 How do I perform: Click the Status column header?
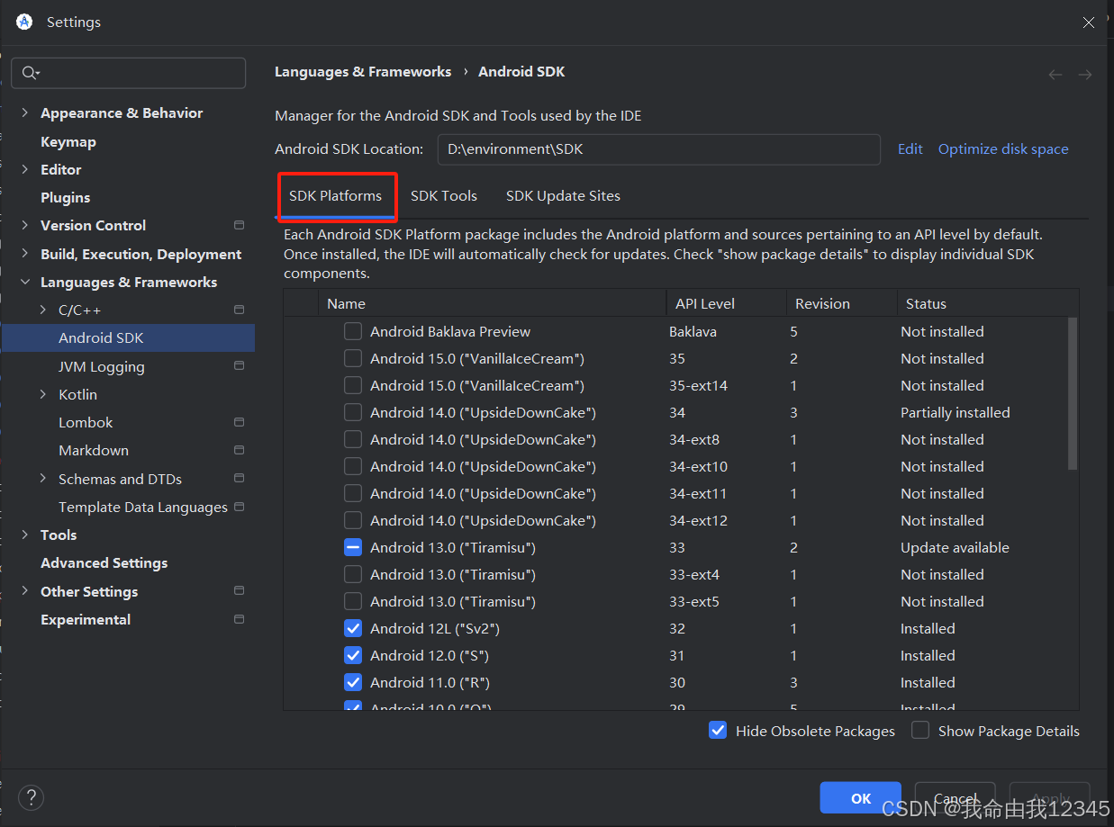pos(988,303)
